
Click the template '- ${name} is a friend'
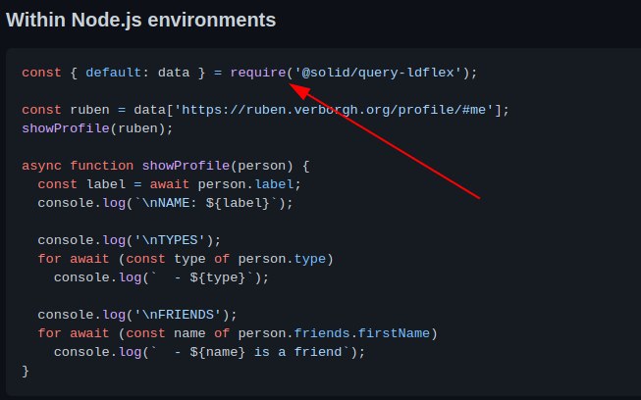[250, 352]
